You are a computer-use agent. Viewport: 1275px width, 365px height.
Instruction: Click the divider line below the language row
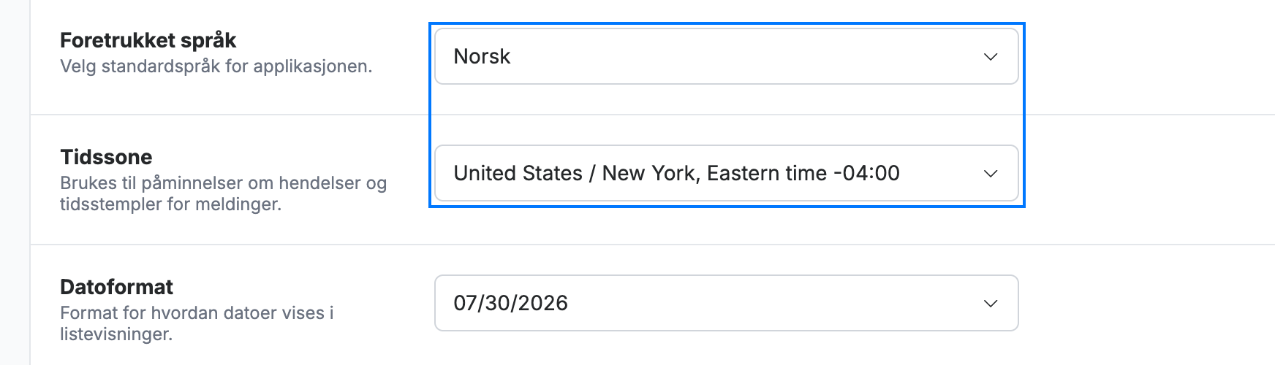[652, 115]
